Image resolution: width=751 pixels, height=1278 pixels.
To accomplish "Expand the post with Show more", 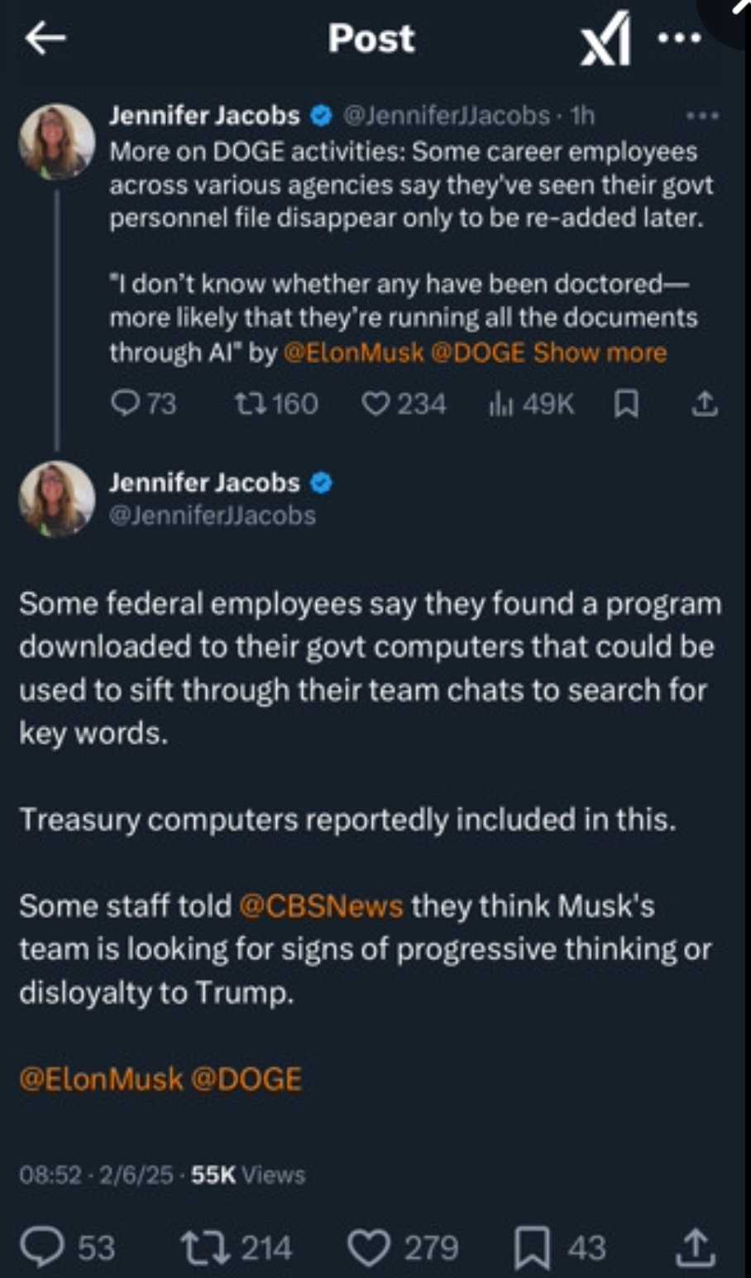I will (600, 353).
